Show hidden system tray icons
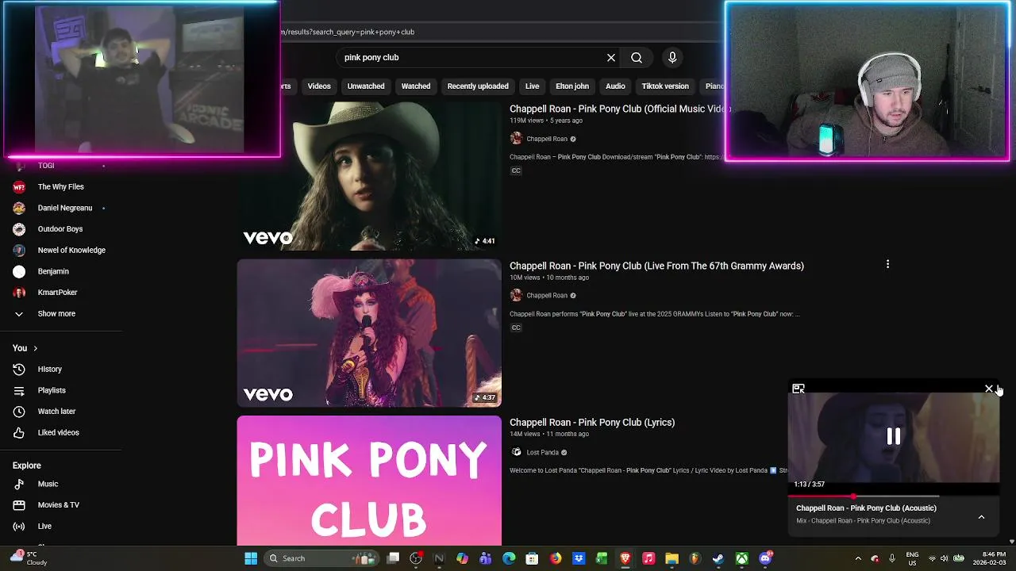The height and width of the screenshot is (571, 1016). (x=858, y=558)
